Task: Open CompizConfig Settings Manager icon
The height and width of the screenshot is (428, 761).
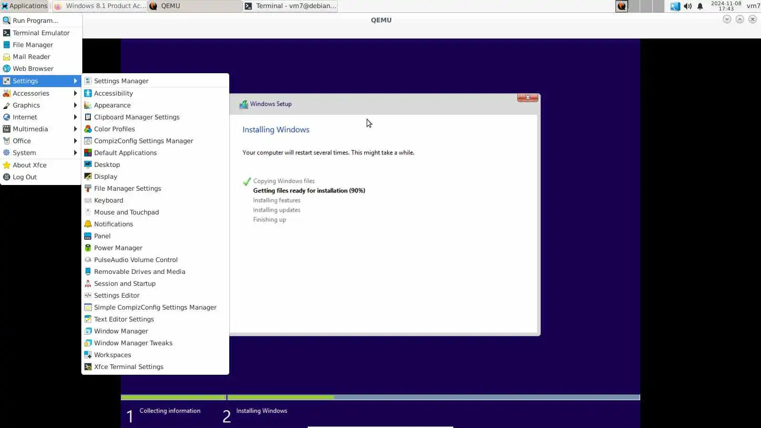Action: coord(88,141)
